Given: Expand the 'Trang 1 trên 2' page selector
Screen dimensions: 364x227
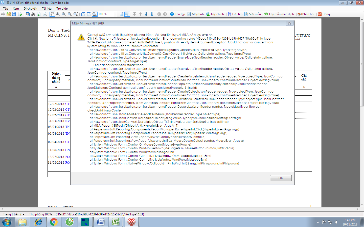Looking at the screenshot, I should coord(24,214).
